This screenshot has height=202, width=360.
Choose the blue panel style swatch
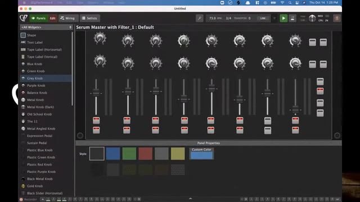pyautogui.click(x=113, y=153)
